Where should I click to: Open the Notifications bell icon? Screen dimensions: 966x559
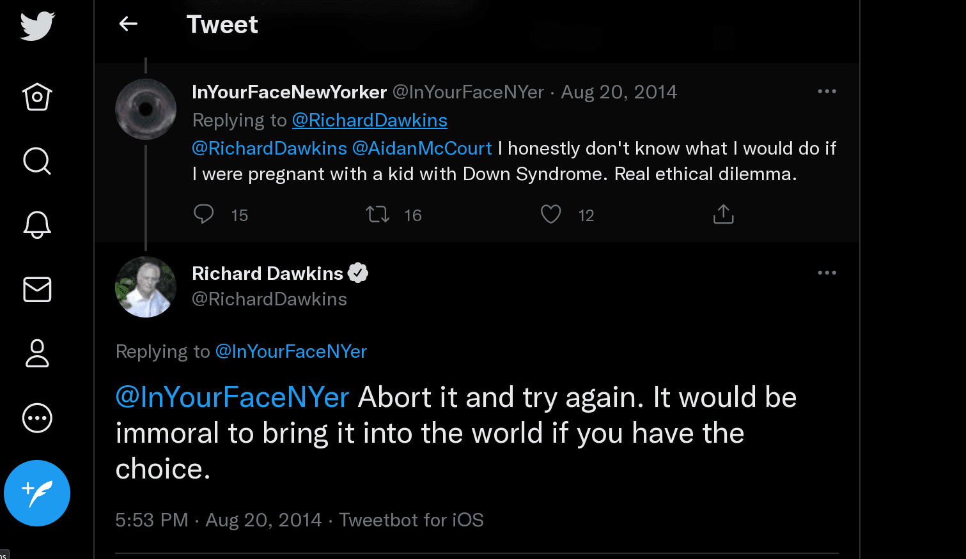[x=37, y=225]
